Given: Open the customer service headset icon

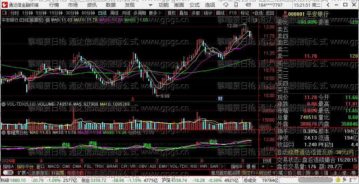Looking at the screenshot, I should tap(226, 5).
